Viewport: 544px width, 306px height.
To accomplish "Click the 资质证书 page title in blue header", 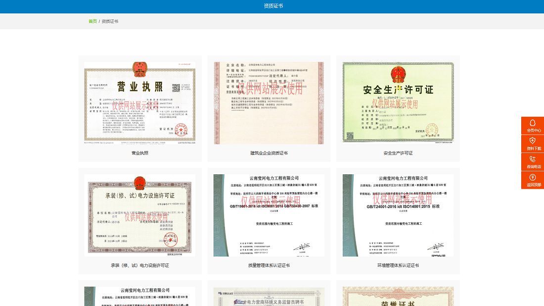I will coord(273,6).
